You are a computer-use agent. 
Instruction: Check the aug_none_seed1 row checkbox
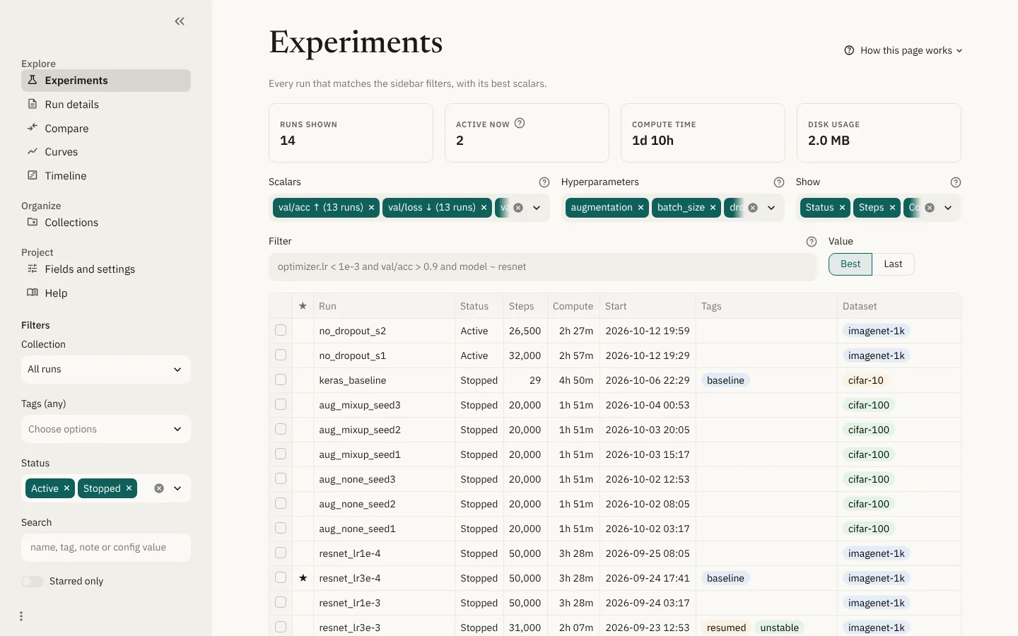click(x=281, y=529)
